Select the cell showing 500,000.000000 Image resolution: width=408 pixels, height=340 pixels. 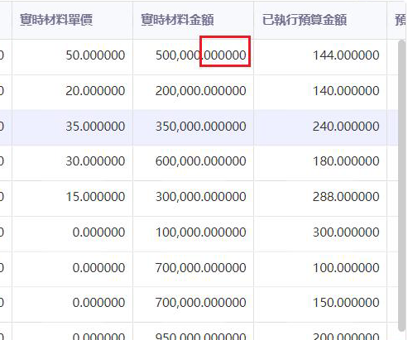click(x=193, y=55)
